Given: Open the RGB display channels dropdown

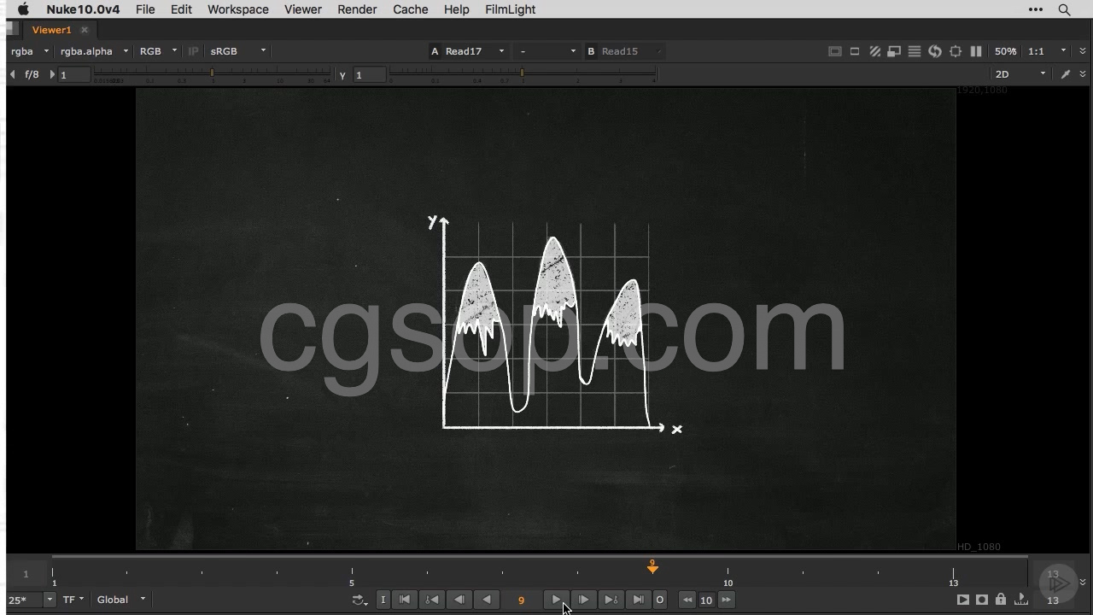Looking at the screenshot, I should coord(158,51).
